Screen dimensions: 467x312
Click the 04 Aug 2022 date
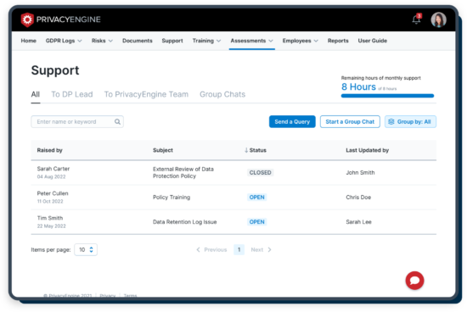point(51,176)
